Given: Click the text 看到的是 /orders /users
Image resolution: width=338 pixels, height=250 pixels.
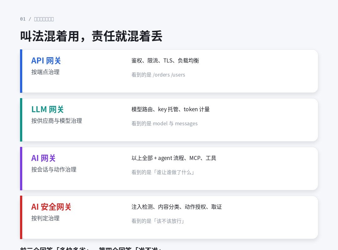Looking at the screenshot, I should pyautogui.click(x=158, y=75).
